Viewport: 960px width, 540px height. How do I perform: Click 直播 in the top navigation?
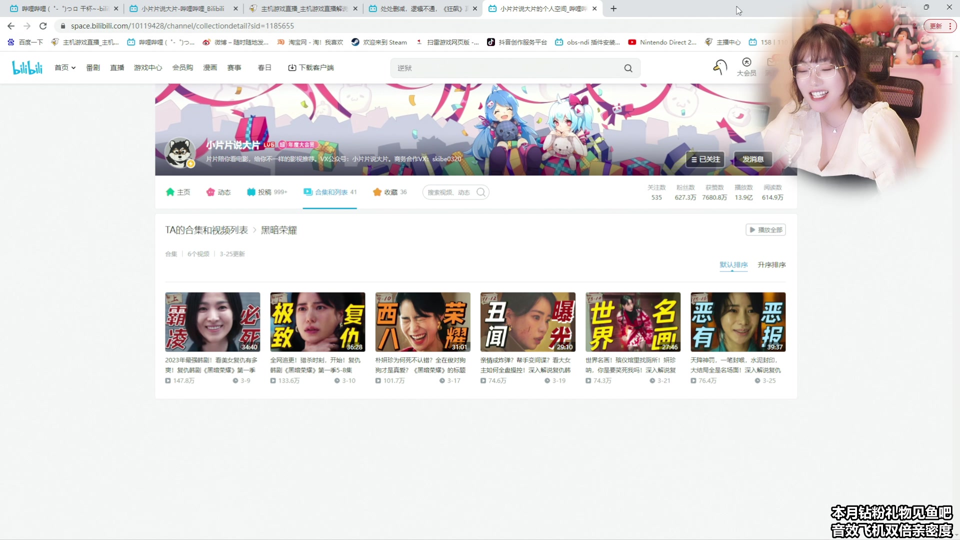[117, 67]
